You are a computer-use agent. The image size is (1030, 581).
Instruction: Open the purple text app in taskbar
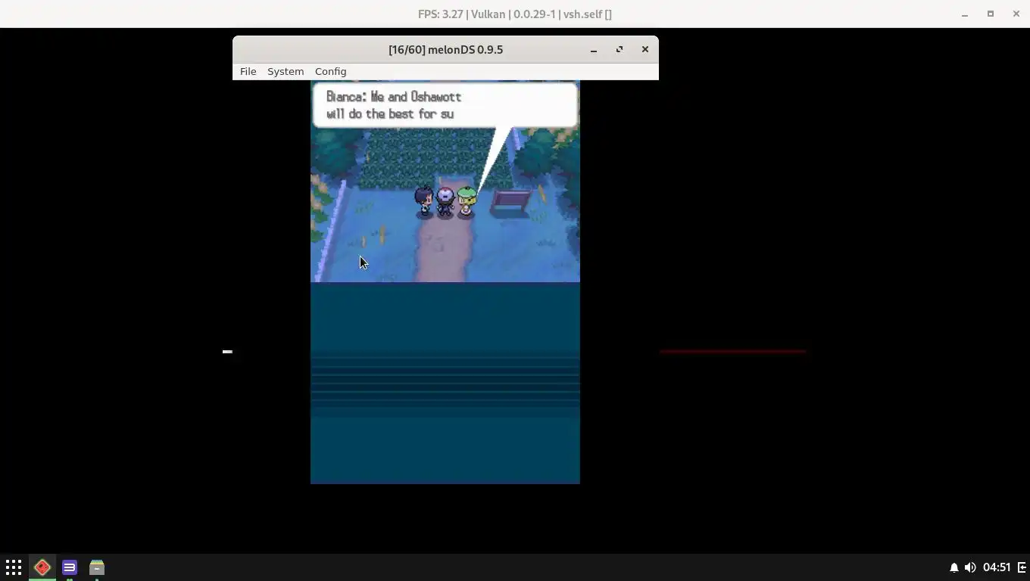point(70,567)
